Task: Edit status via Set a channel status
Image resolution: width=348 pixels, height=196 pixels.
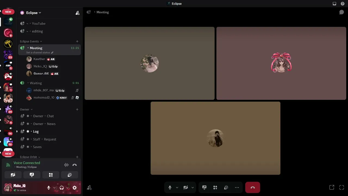Action: click(40, 53)
